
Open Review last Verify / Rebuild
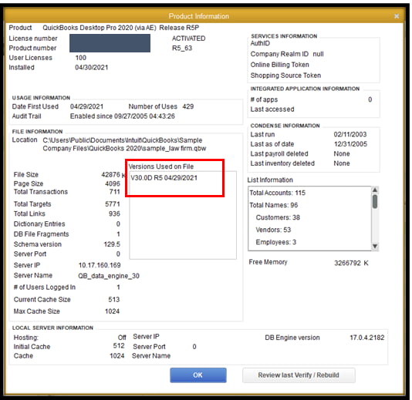(x=299, y=375)
